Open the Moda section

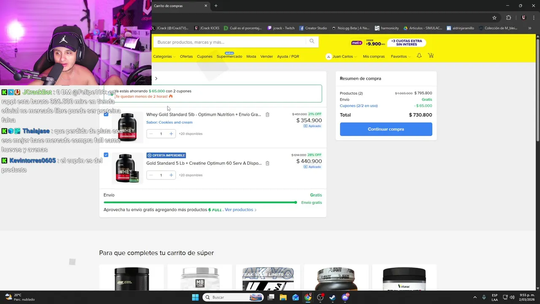[x=251, y=56]
